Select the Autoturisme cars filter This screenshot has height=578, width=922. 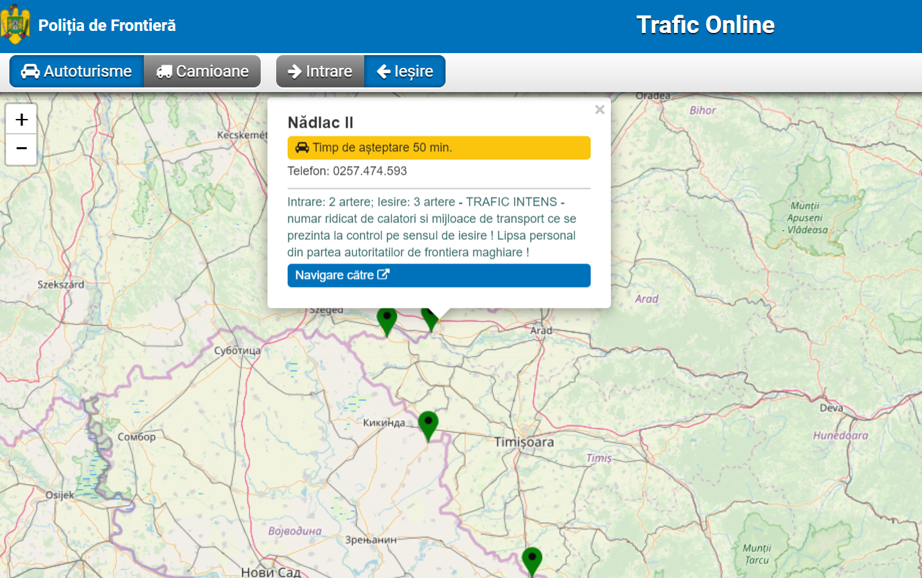pos(77,71)
